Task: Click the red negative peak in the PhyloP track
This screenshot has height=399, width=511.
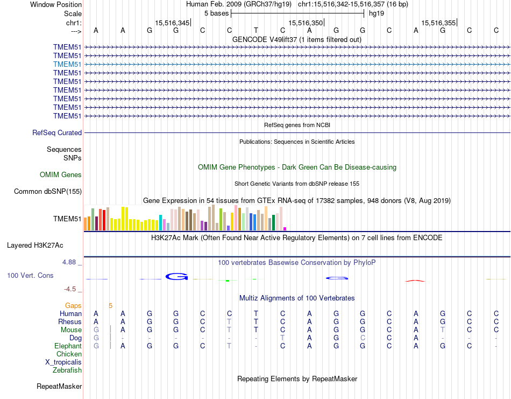Action: click(415, 281)
